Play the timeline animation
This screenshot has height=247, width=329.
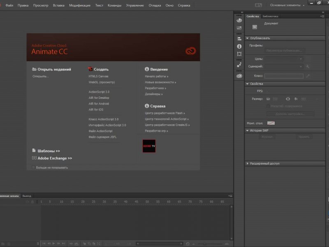pyautogui.click(x=54, y=243)
